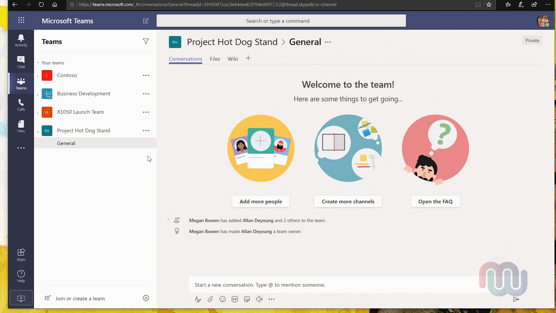This screenshot has height=313, width=556.
Task: Refresh the browser page
Action: [x=41, y=5]
